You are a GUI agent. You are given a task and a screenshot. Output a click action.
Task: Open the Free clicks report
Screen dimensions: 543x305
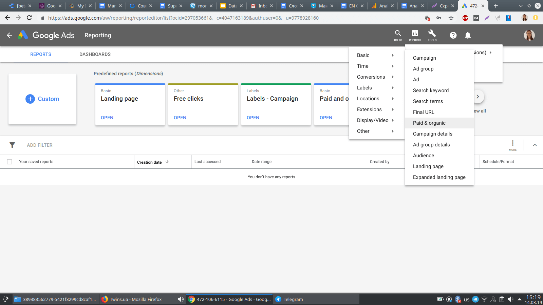[180, 118]
